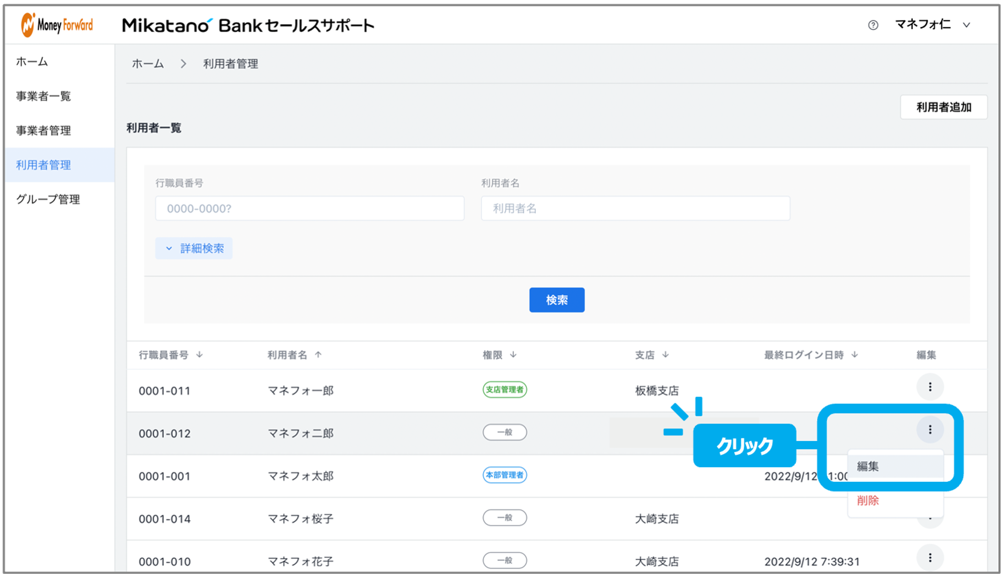Viewport: 1003px width, 574px height.
Task: Open the three-dot menu for マネフォ二郎
Action: pos(930,429)
